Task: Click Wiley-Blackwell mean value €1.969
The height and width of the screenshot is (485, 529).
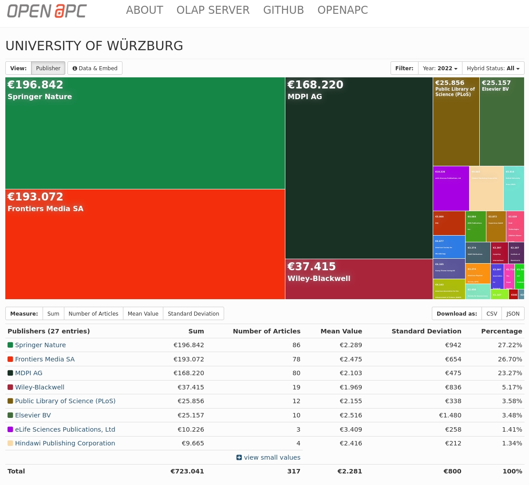Action: point(351,387)
